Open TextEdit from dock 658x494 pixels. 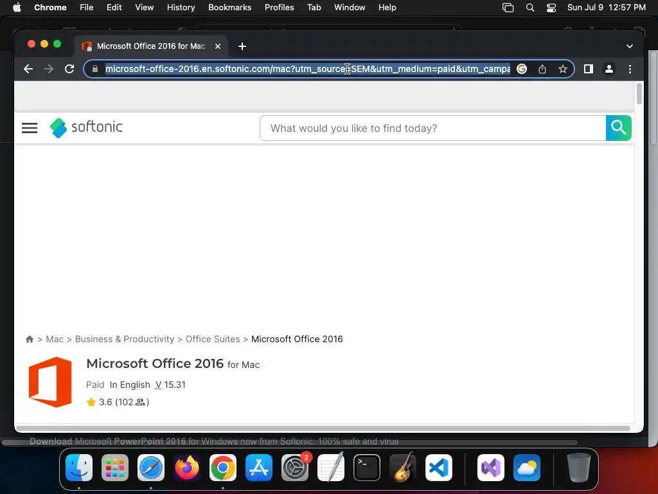click(x=331, y=468)
